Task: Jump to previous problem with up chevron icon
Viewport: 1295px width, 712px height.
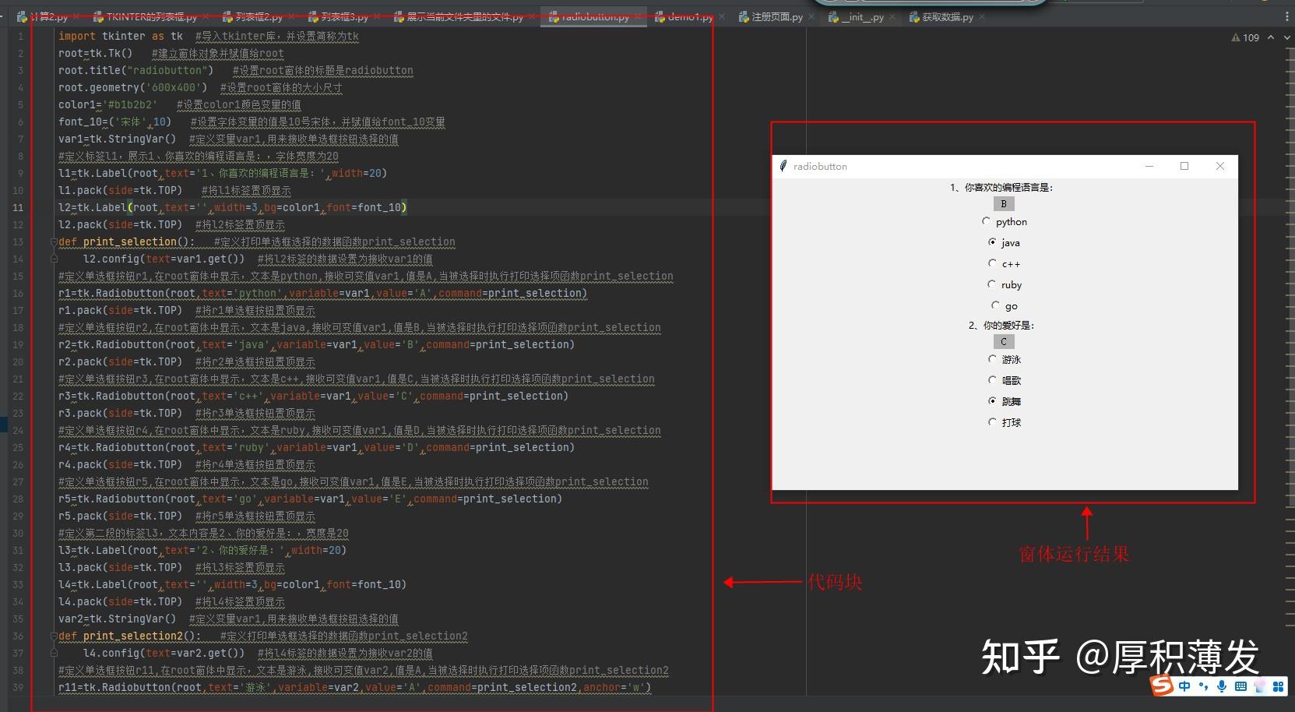Action: click(x=1270, y=37)
